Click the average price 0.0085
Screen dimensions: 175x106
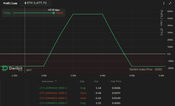[116, 103]
